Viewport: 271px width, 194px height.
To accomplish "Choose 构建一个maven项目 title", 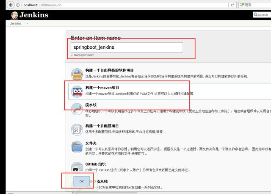I will pos(102,88).
